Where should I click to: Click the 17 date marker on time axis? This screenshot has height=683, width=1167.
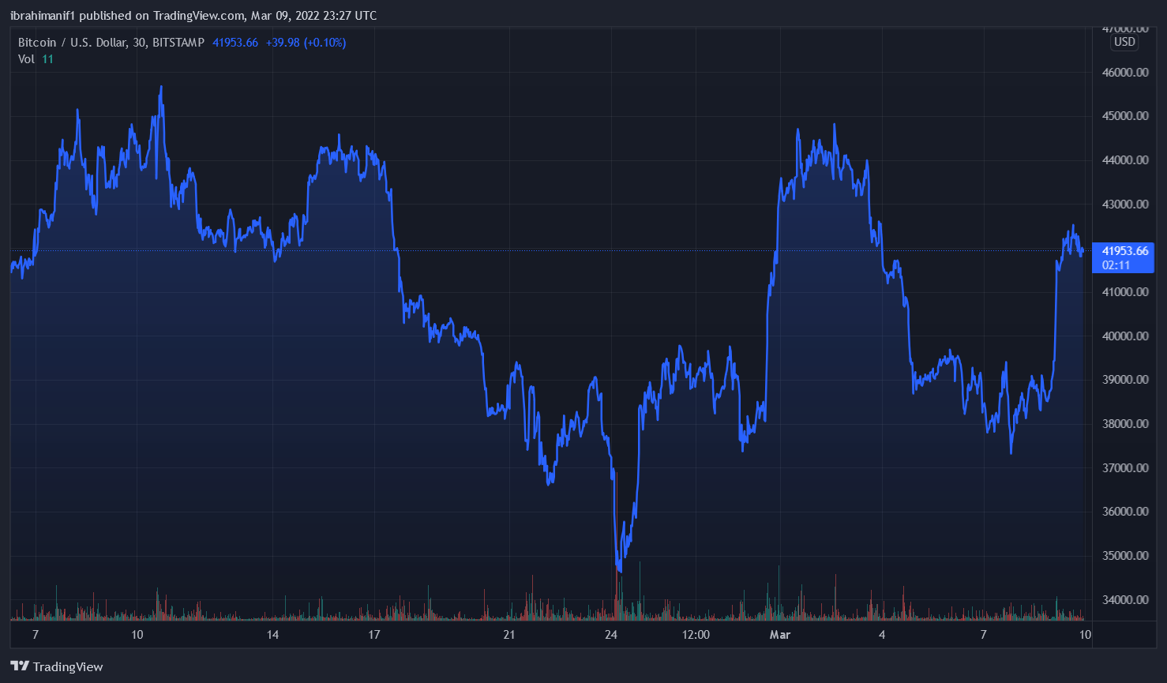tap(374, 635)
